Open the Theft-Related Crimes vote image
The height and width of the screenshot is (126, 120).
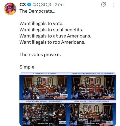pyautogui.click(x=92, y=113)
